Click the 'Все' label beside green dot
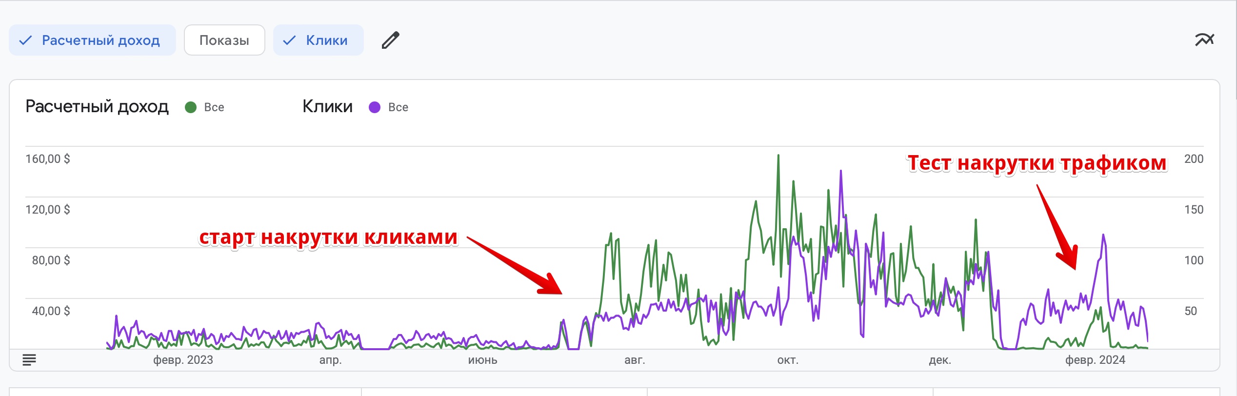 (x=214, y=107)
